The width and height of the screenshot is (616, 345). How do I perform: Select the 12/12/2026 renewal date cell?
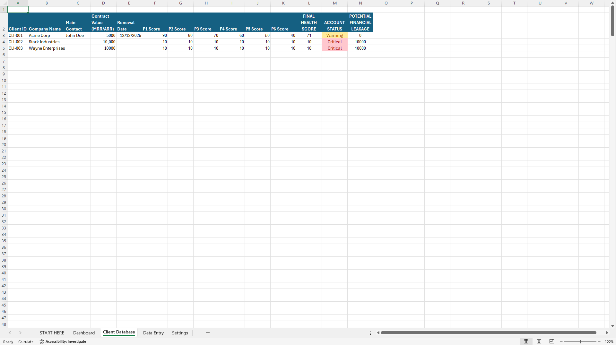point(129,35)
